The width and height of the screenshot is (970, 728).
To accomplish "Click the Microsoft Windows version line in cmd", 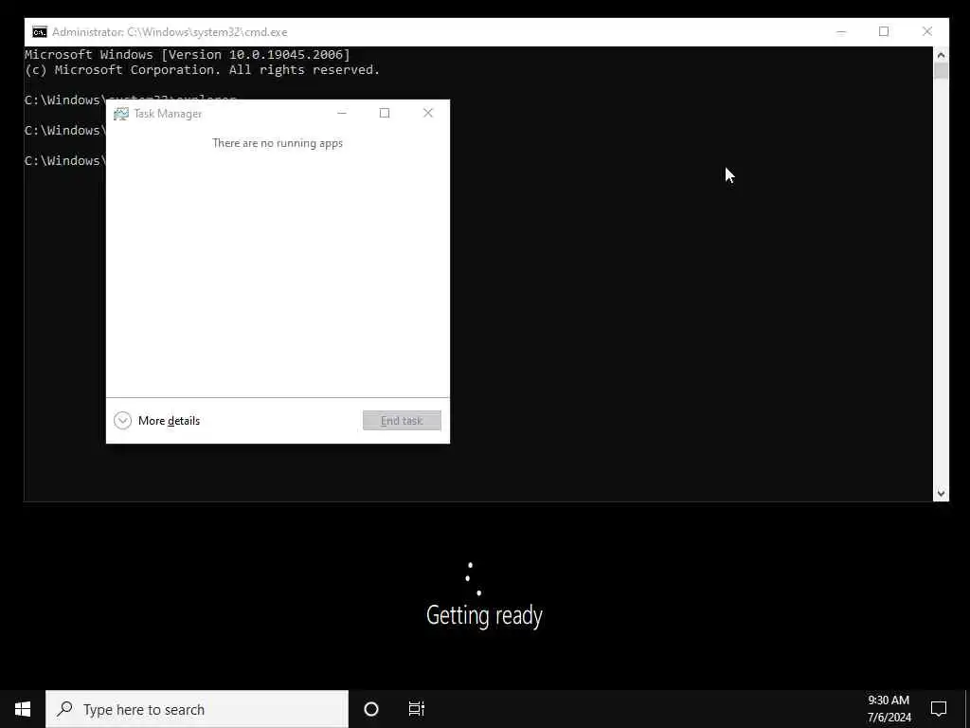I will pyautogui.click(x=188, y=54).
